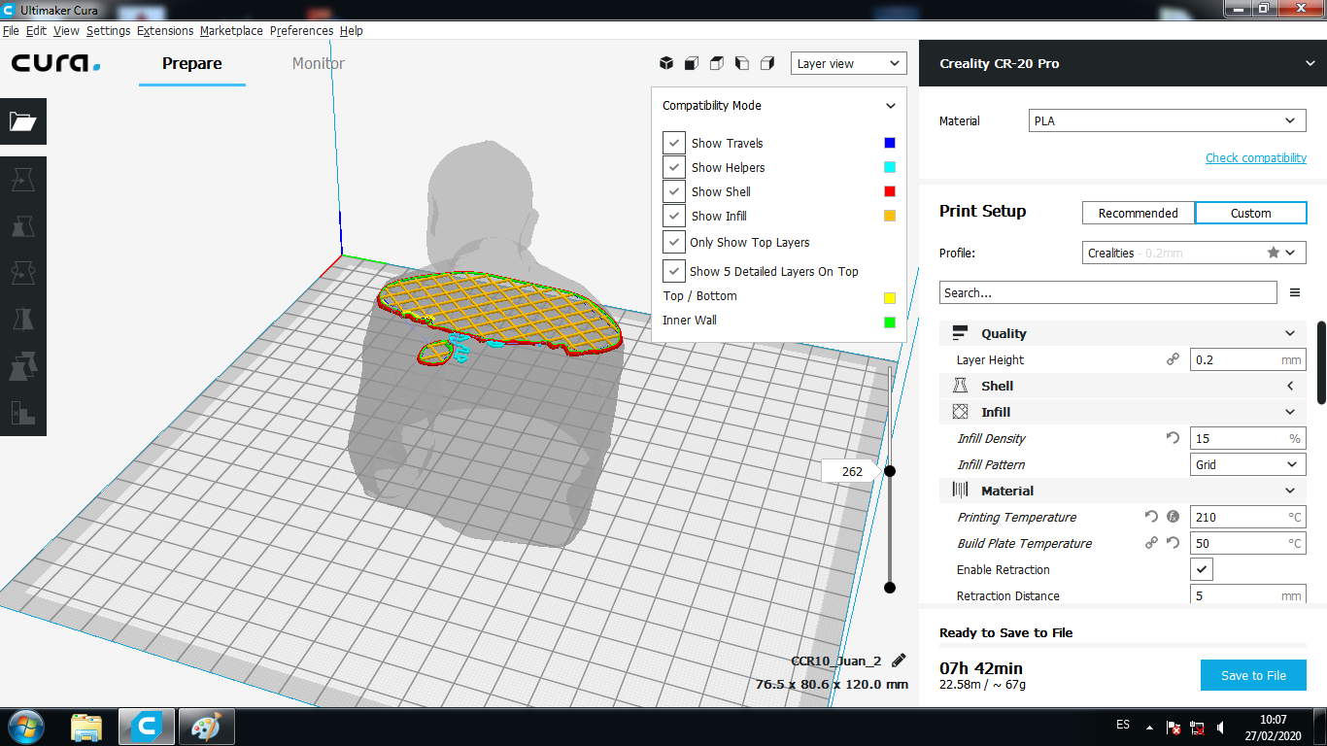Collapse the Material settings section

1123,491
